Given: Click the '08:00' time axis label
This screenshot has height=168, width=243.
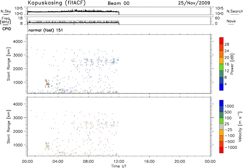Looking at the screenshot, I should pos(88,162).
